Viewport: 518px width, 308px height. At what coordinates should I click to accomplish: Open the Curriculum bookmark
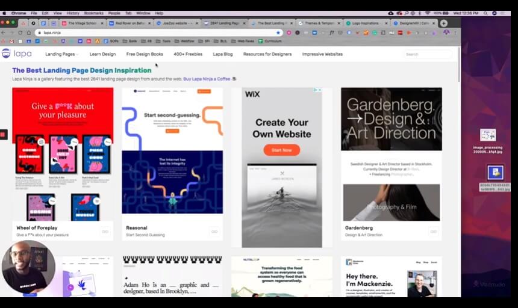[270, 42]
